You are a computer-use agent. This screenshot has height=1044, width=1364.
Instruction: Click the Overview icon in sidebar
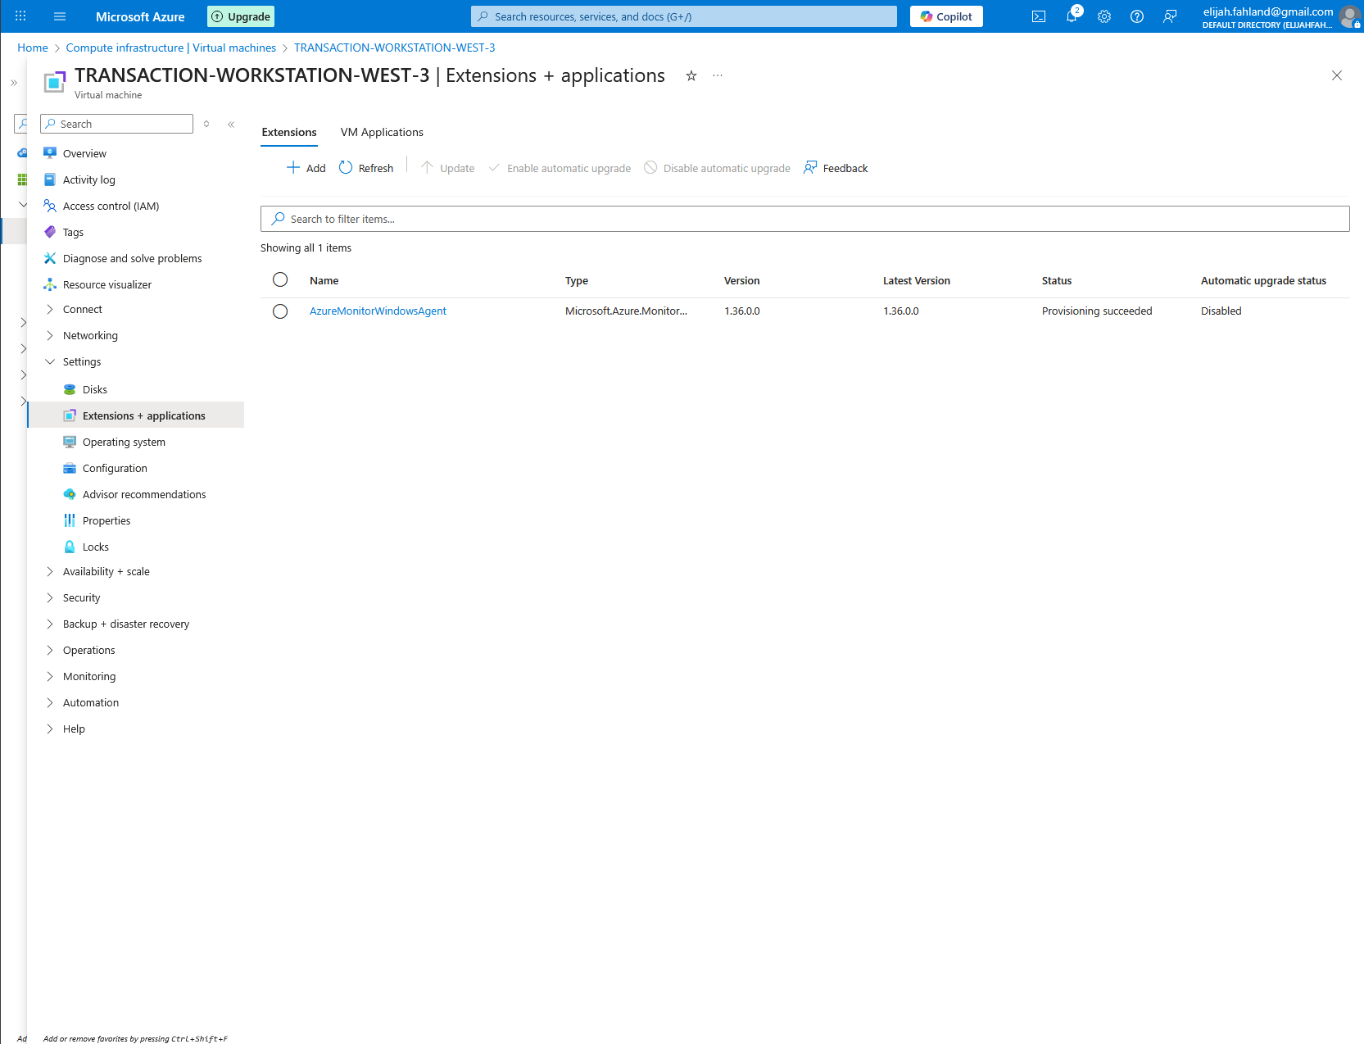tap(50, 153)
